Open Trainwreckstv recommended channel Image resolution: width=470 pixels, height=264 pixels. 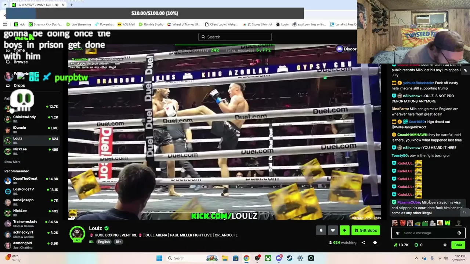tap(31, 223)
